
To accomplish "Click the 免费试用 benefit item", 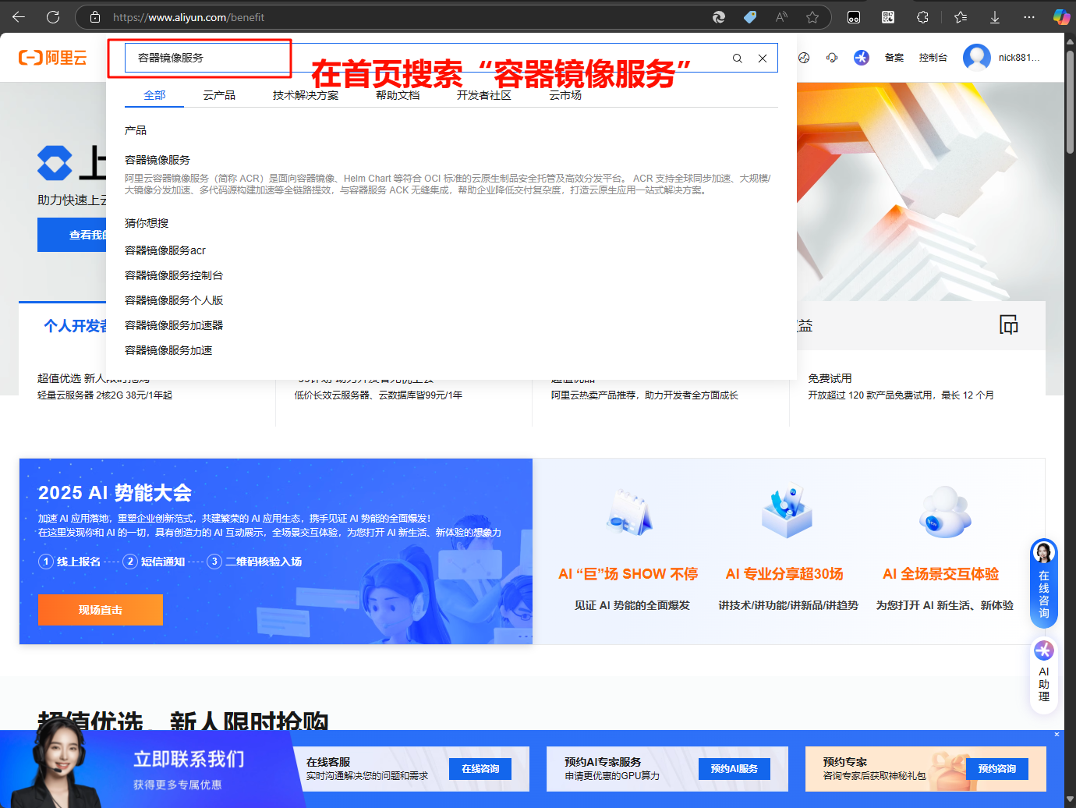I will point(830,378).
